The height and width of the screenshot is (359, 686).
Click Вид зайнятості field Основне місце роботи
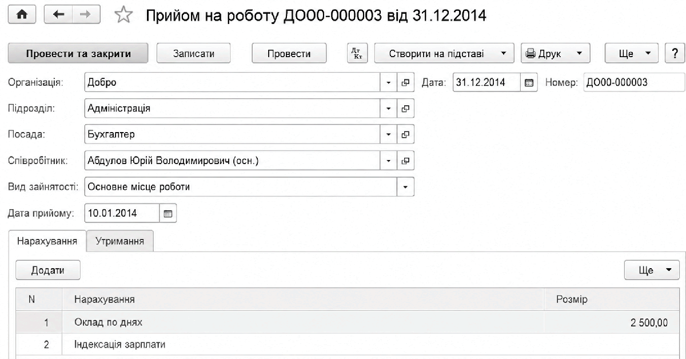(x=241, y=187)
